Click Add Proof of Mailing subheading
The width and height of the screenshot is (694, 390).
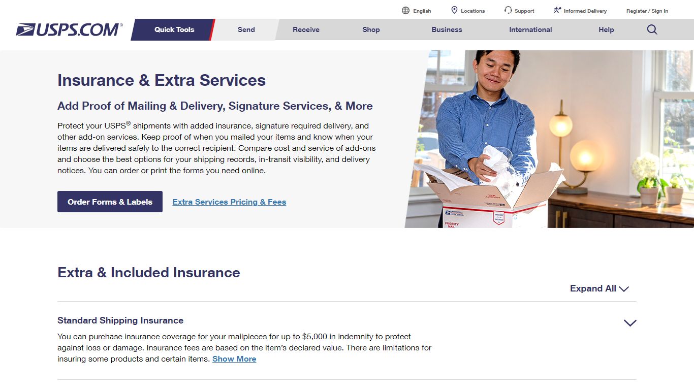click(215, 106)
